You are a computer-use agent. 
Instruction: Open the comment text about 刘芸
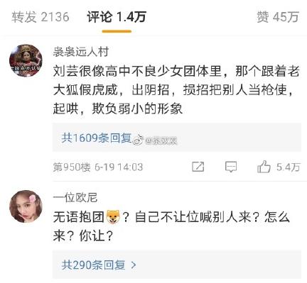(x=176, y=90)
